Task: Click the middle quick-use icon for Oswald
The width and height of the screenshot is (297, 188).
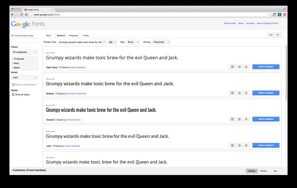Action: [x=239, y=119]
